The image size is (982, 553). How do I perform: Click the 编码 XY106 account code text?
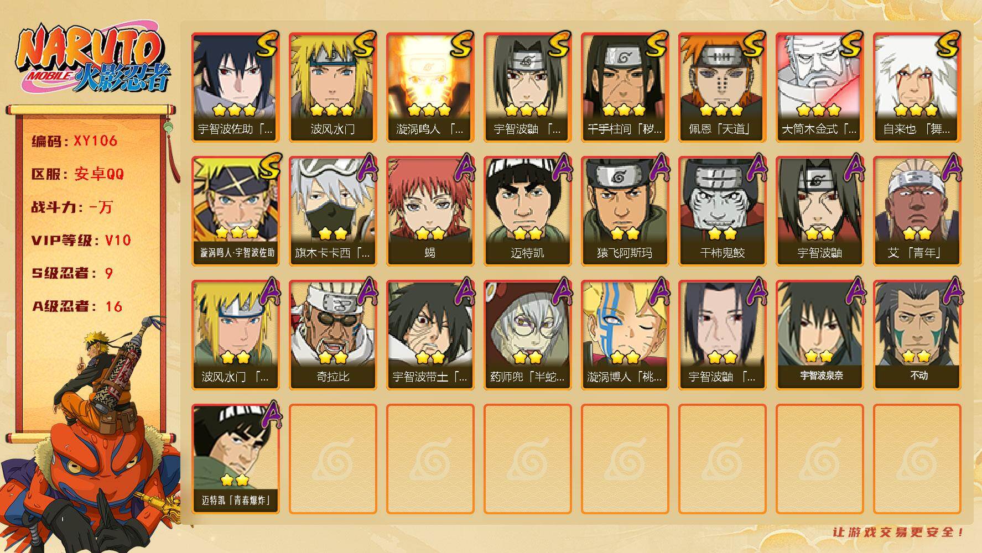[75, 141]
